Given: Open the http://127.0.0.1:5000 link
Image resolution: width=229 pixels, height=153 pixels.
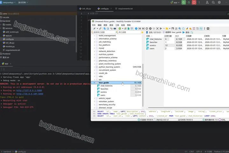Looking at the screenshot, I should (29, 91).
